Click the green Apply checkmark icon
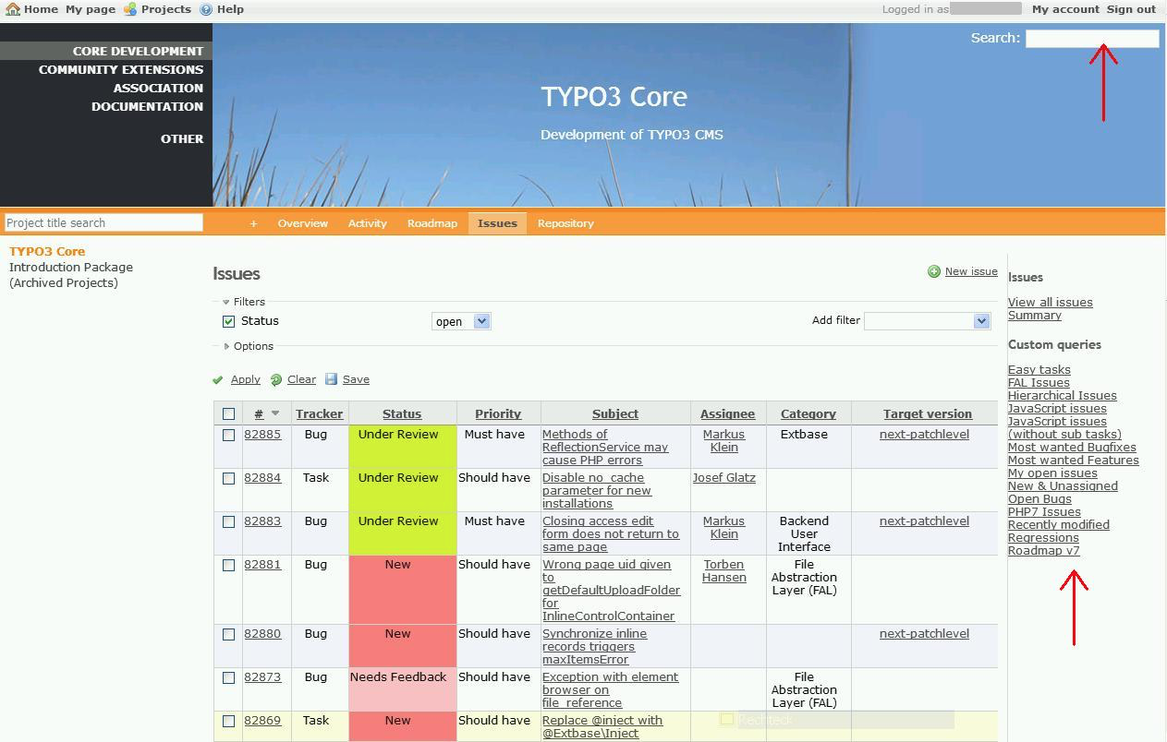This screenshot has width=1167, height=742. [x=218, y=380]
